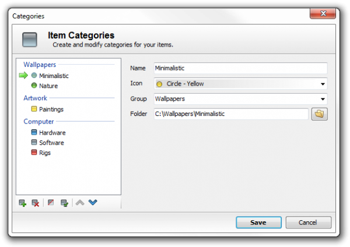
Task: Click the Item Categories header icon
Action: 30,40
